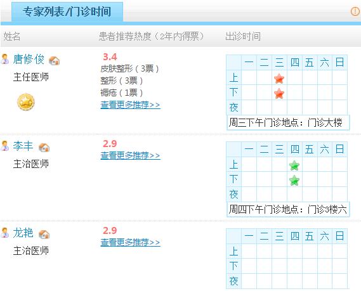Open doctor 李丰's profile link
The width and height of the screenshot is (361, 291).
tap(23, 146)
